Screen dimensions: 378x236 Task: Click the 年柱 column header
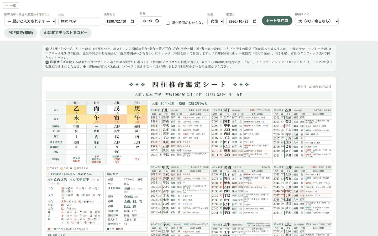(137, 103)
